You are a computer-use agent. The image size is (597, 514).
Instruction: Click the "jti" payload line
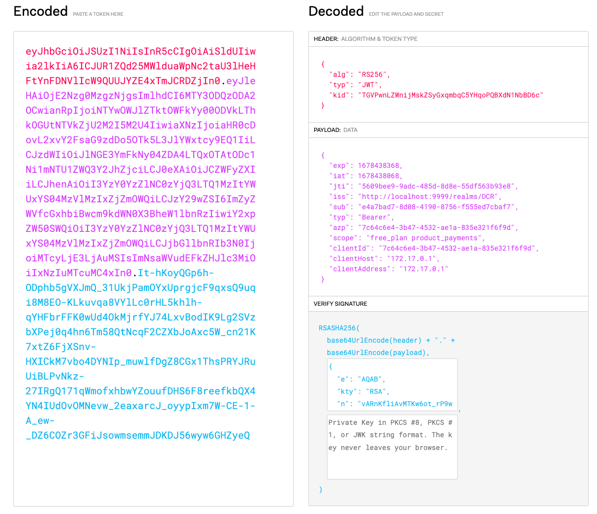(x=423, y=187)
